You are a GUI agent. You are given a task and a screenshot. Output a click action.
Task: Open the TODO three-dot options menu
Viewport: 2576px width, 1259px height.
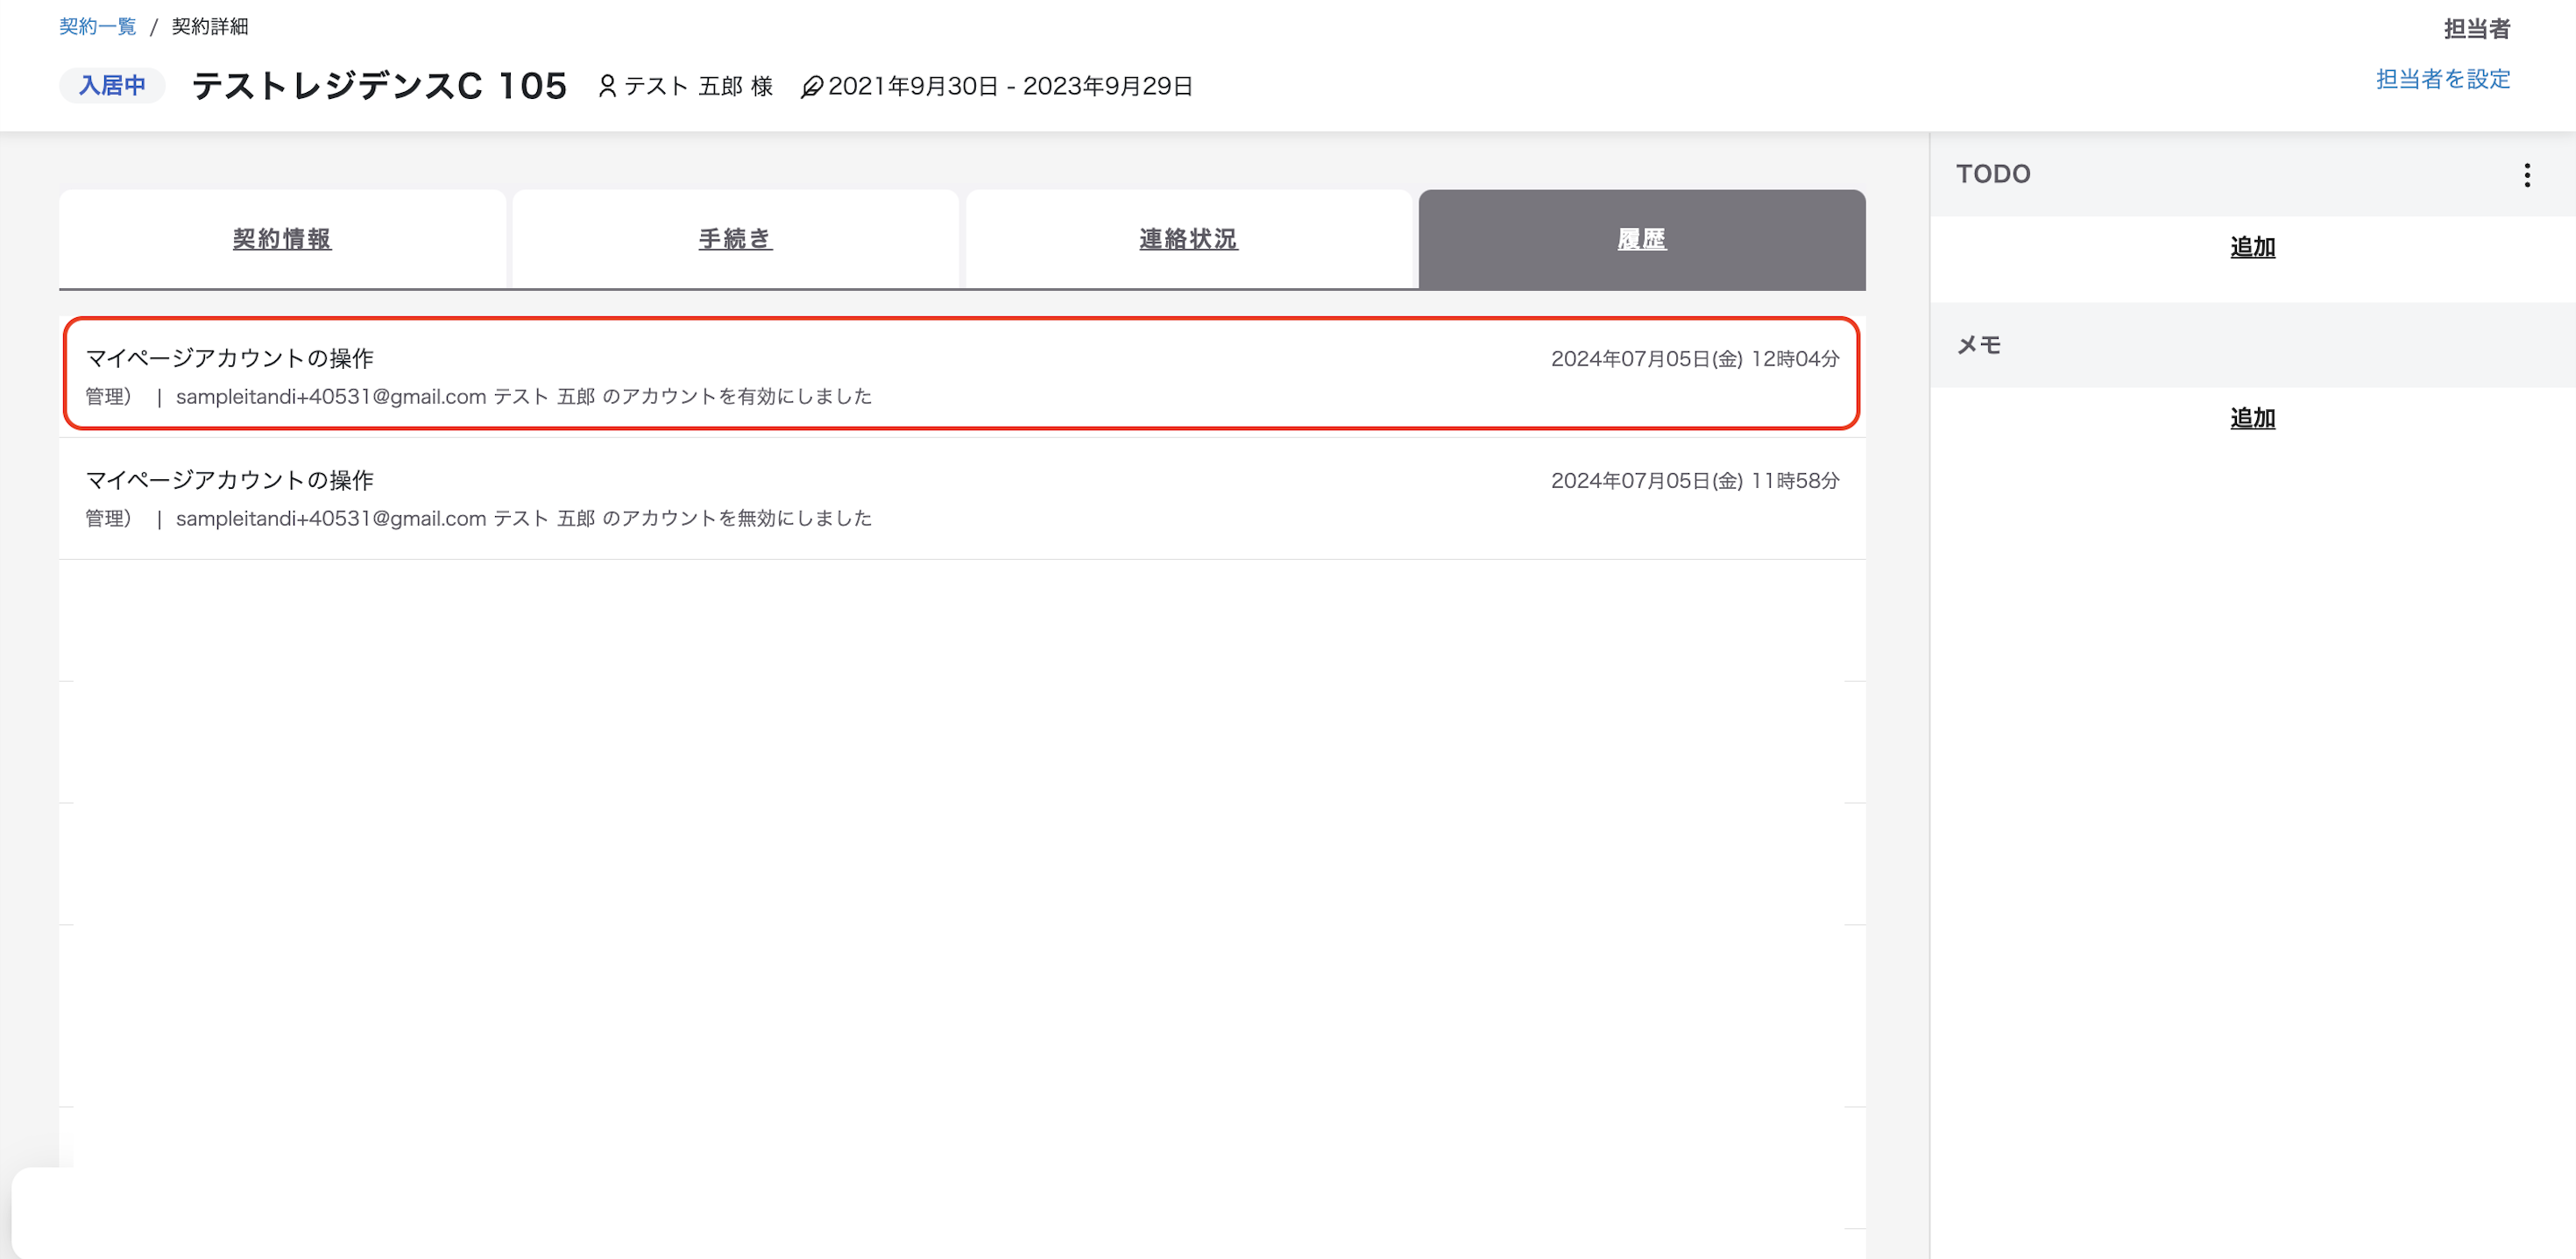pos(2526,175)
